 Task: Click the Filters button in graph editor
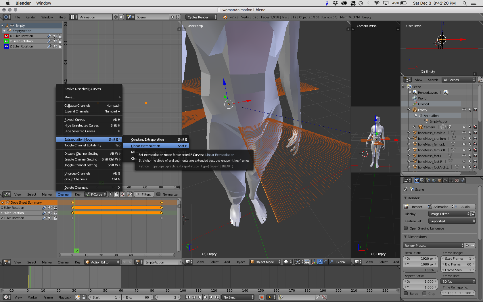tap(143, 194)
